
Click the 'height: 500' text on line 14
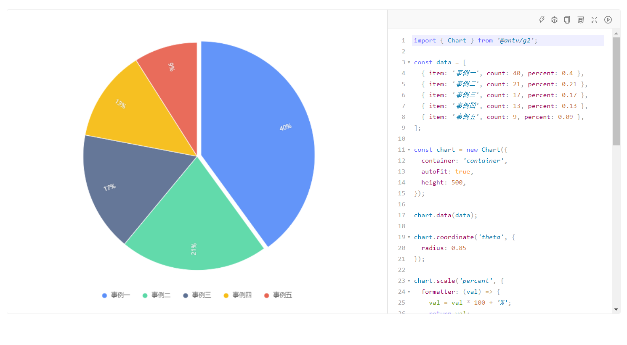(442, 182)
